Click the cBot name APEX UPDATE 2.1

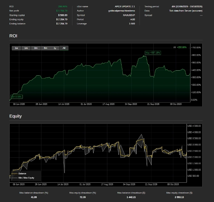125,6
